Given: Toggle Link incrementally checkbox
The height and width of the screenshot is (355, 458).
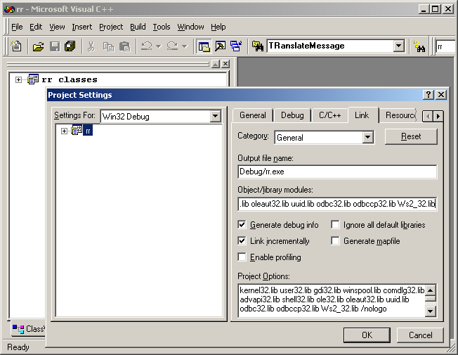Looking at the screenshot, I should (x=242, y=240).
